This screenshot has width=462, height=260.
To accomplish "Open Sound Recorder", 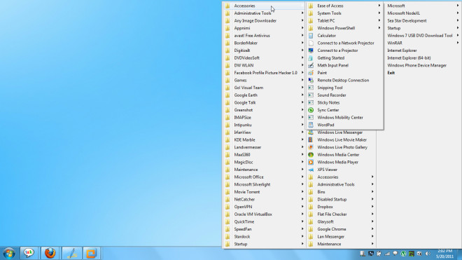I will (x=332, y=95).
